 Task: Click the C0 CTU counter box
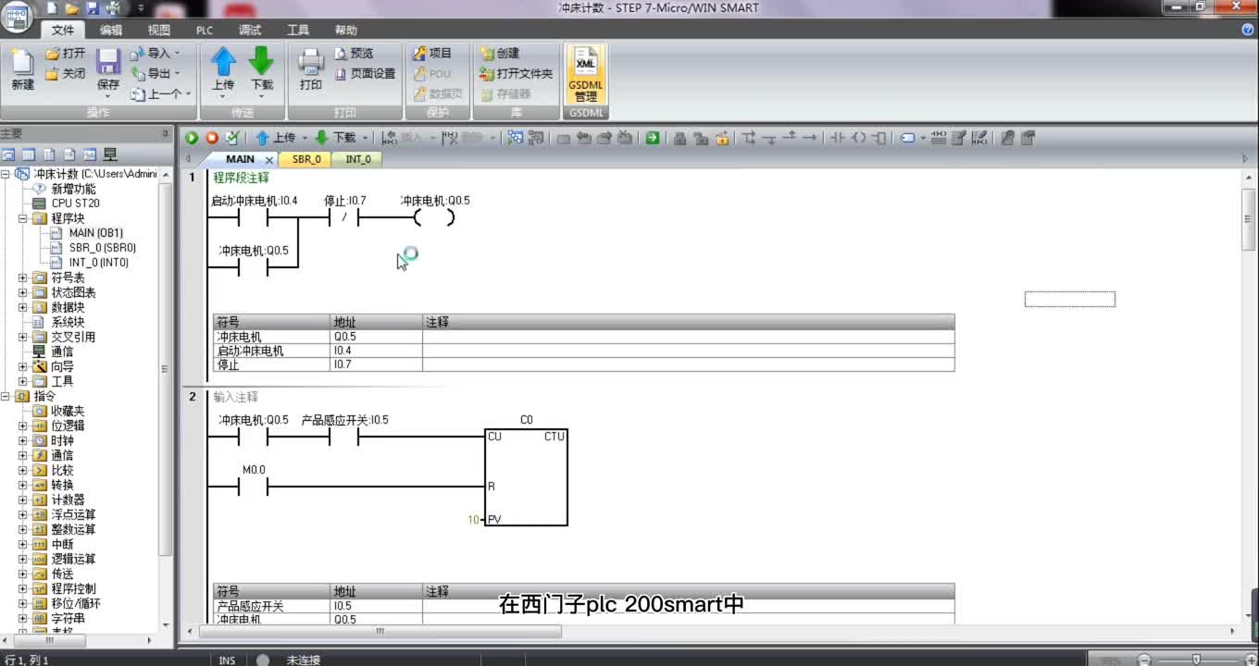(526, 477)
